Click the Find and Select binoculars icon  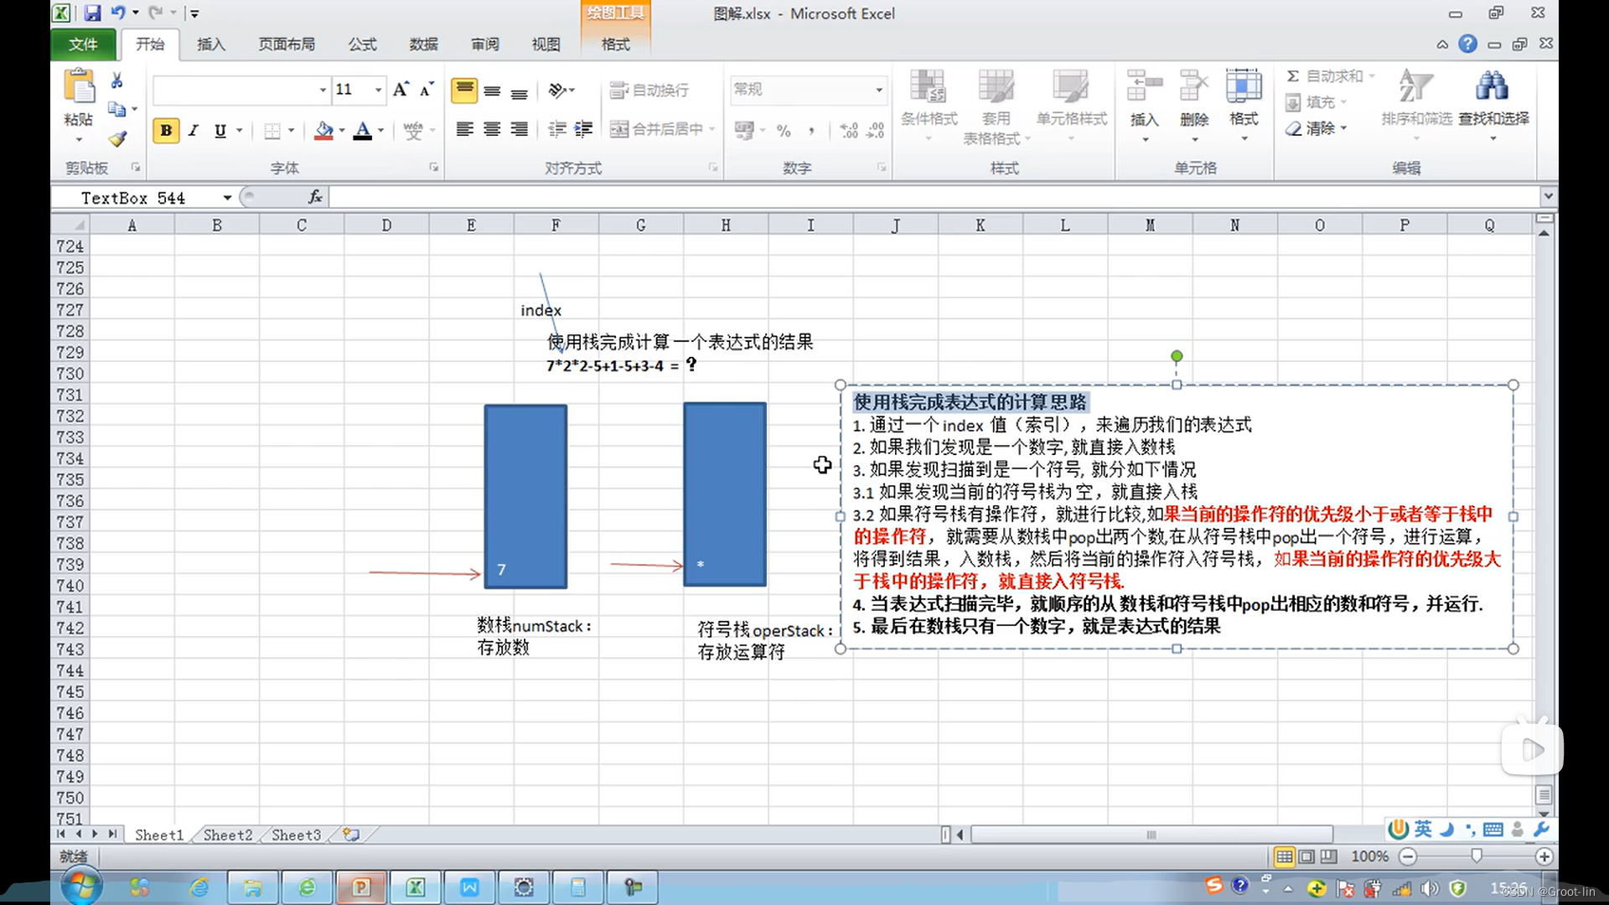click(1493, 86)
